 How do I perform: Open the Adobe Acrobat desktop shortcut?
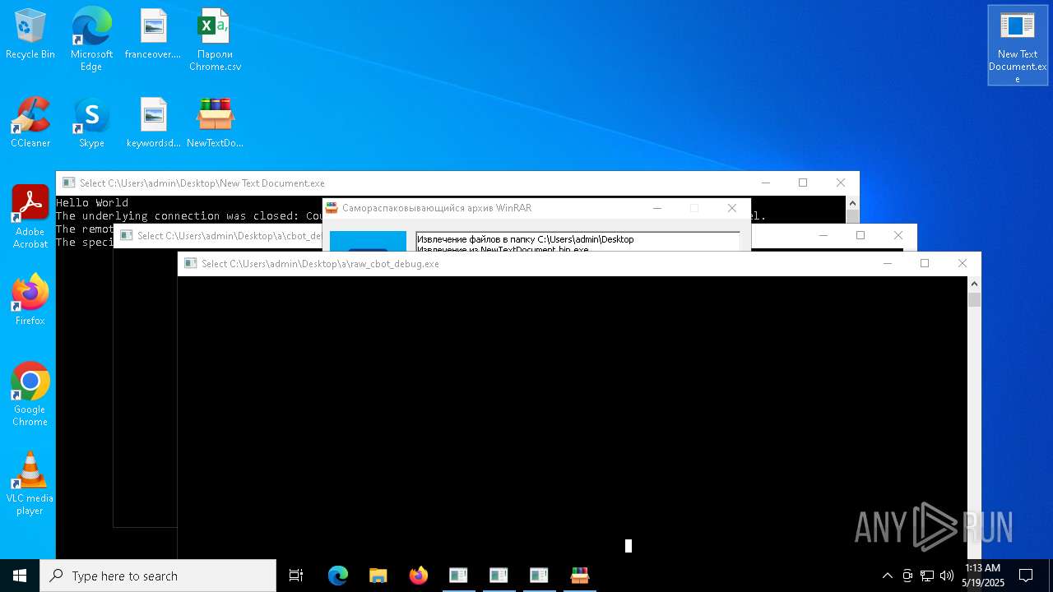pos(30,217)
